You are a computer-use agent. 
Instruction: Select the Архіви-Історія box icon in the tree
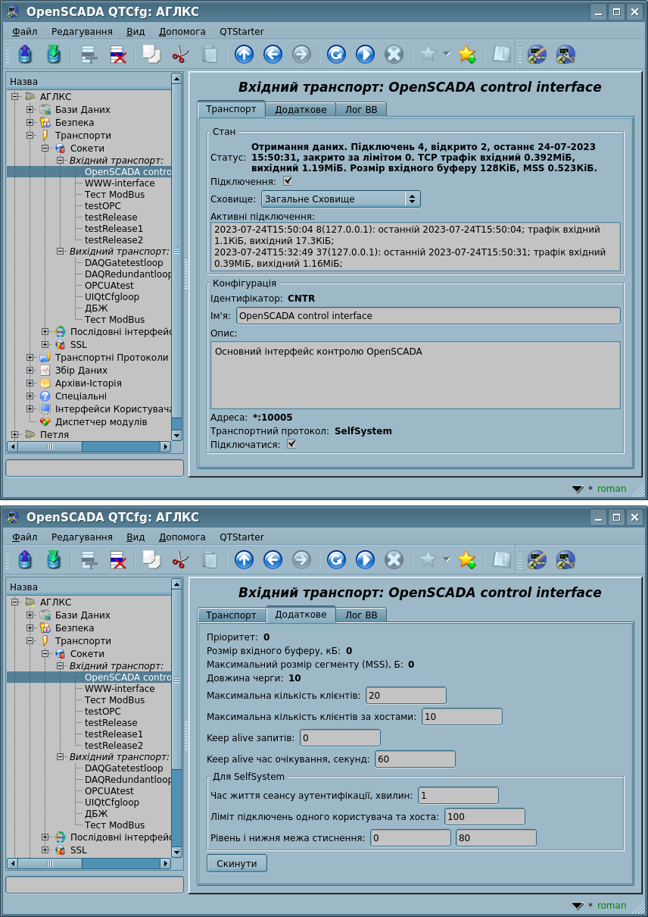pos(45,383)
